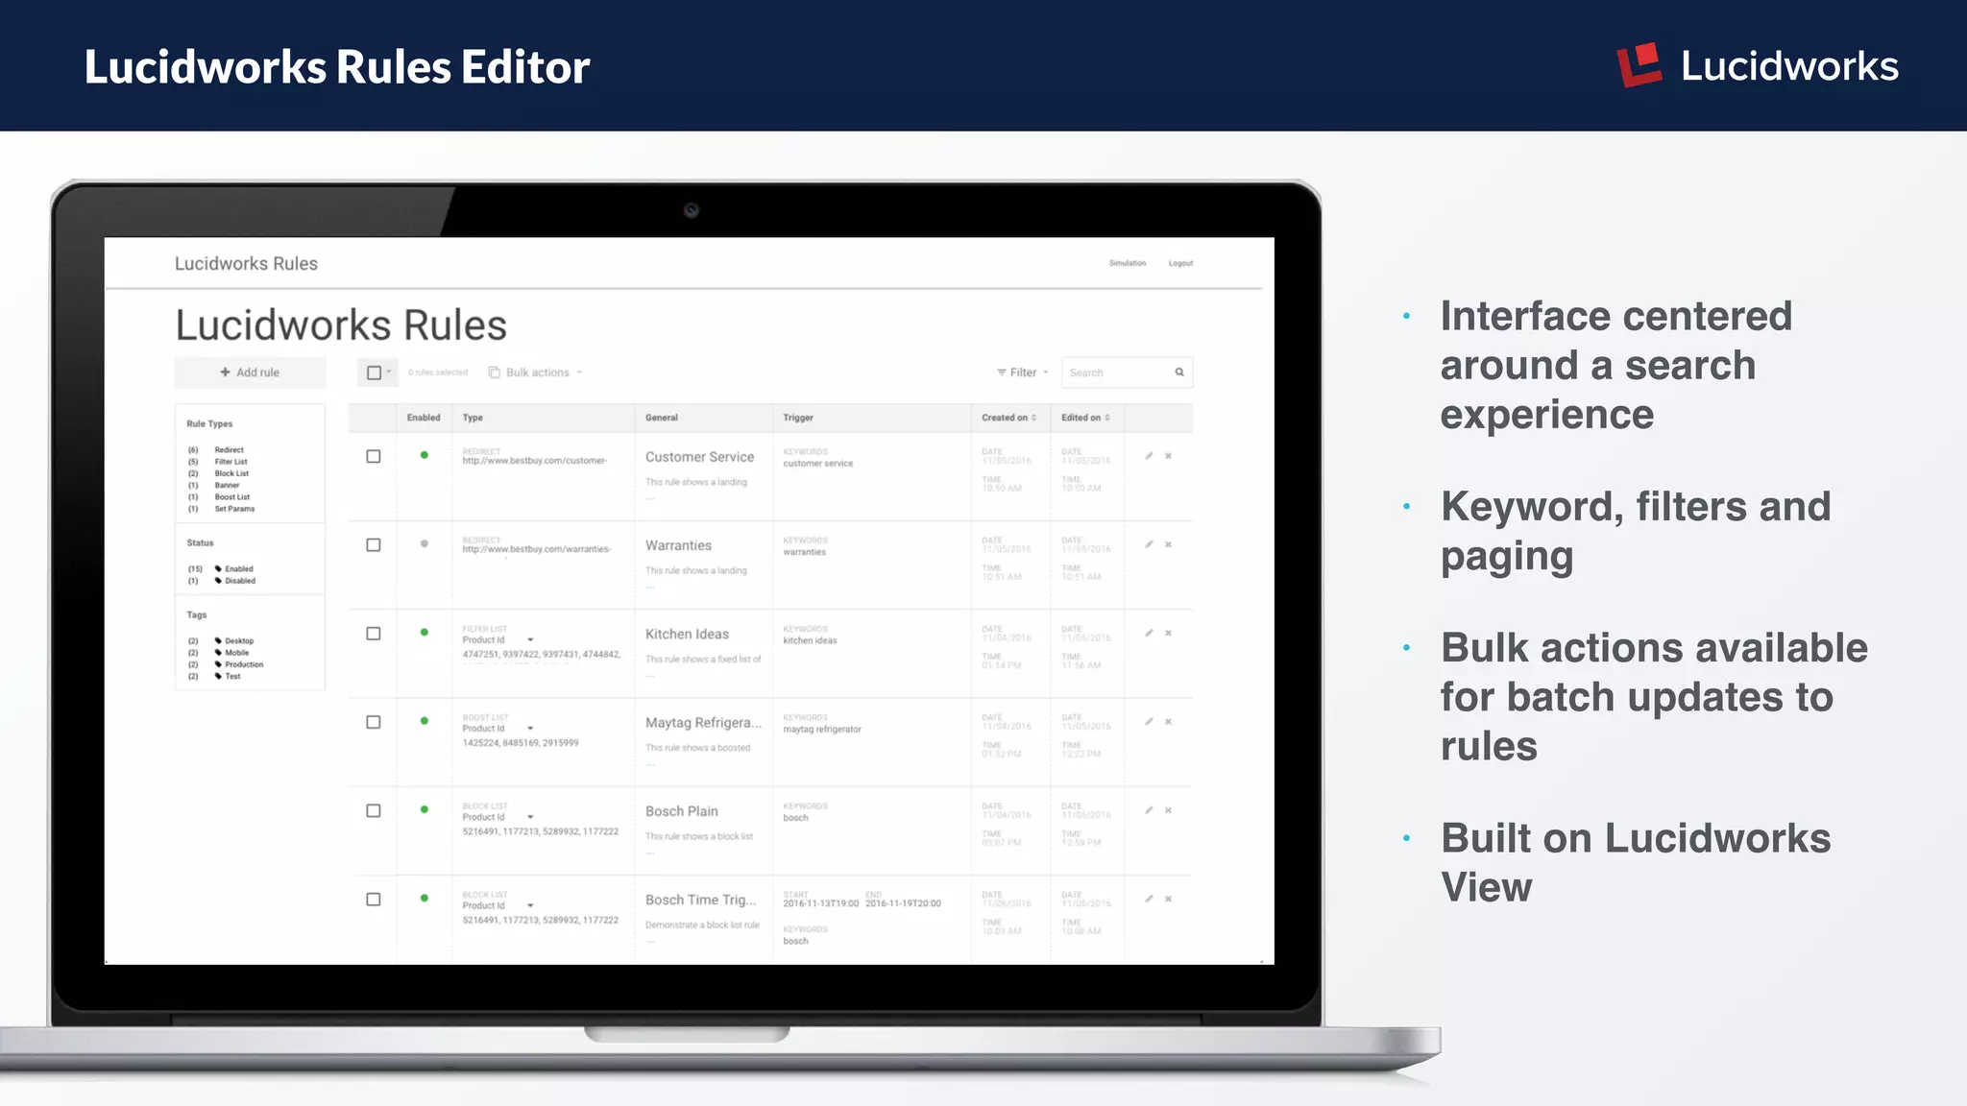The height and width of the screenshot is (1106, 1967).
Task: Edit the Bosch Plain rule pencil icon
Action: point(1149,810)
